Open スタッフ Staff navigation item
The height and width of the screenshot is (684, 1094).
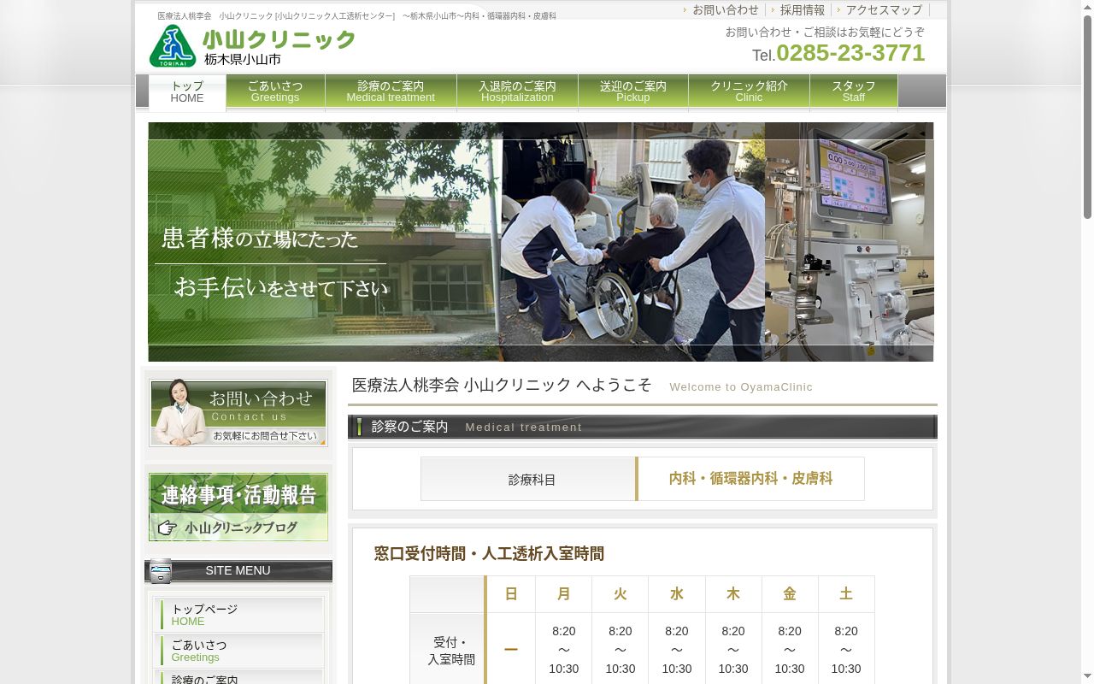pyautogui.click(x=854, y=91)
